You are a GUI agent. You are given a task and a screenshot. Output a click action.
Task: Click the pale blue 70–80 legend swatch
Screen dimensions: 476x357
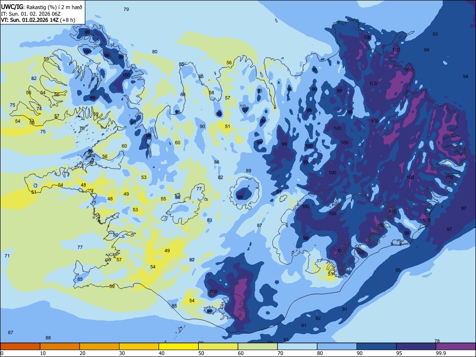297,347
